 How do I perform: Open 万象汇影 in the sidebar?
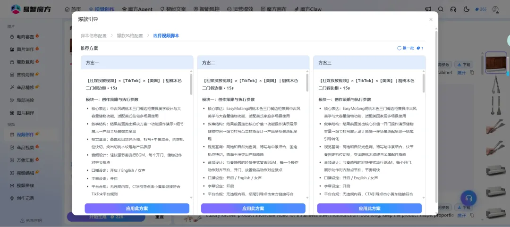pyautogui.click(x=25, y=160)
